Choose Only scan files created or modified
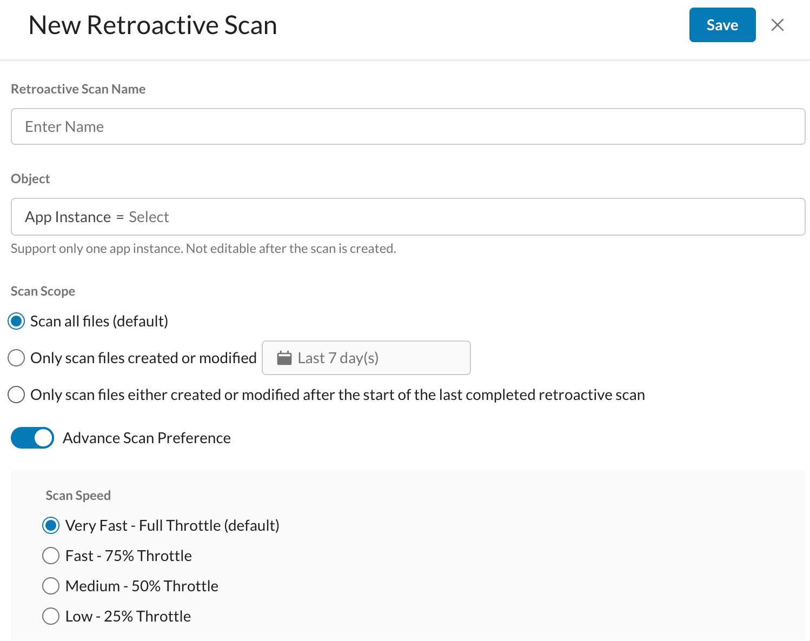Viewport: 810px width, 641px height. pyautogui.click(x=17, y=358)
